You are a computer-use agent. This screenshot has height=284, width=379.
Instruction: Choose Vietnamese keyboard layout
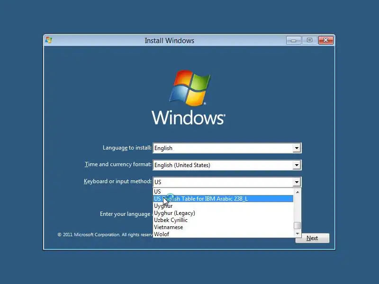(223, 227)
